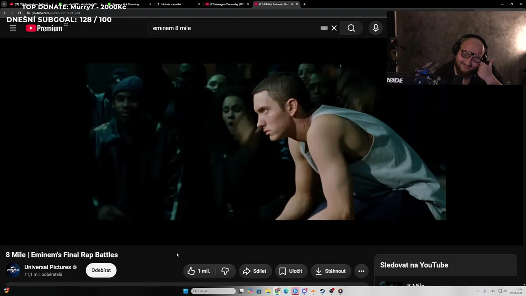Click the video title text
This screenshot has height=296, width=526.
coord(62,255)
